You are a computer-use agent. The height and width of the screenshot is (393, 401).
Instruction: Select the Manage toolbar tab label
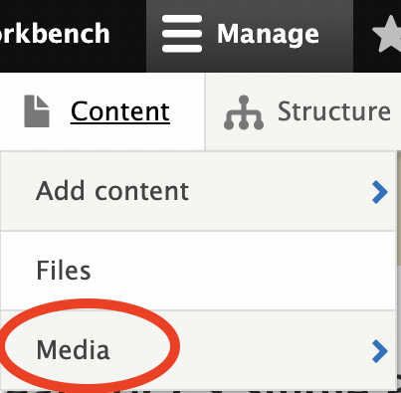(x=268, y=34)
